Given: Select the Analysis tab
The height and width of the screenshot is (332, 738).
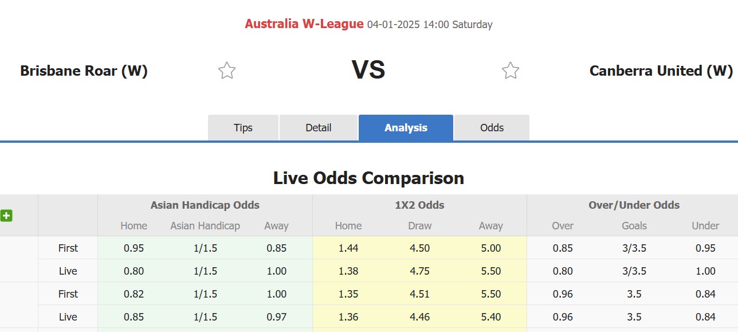Looking at the screenshot, I should tap(406, 127).
